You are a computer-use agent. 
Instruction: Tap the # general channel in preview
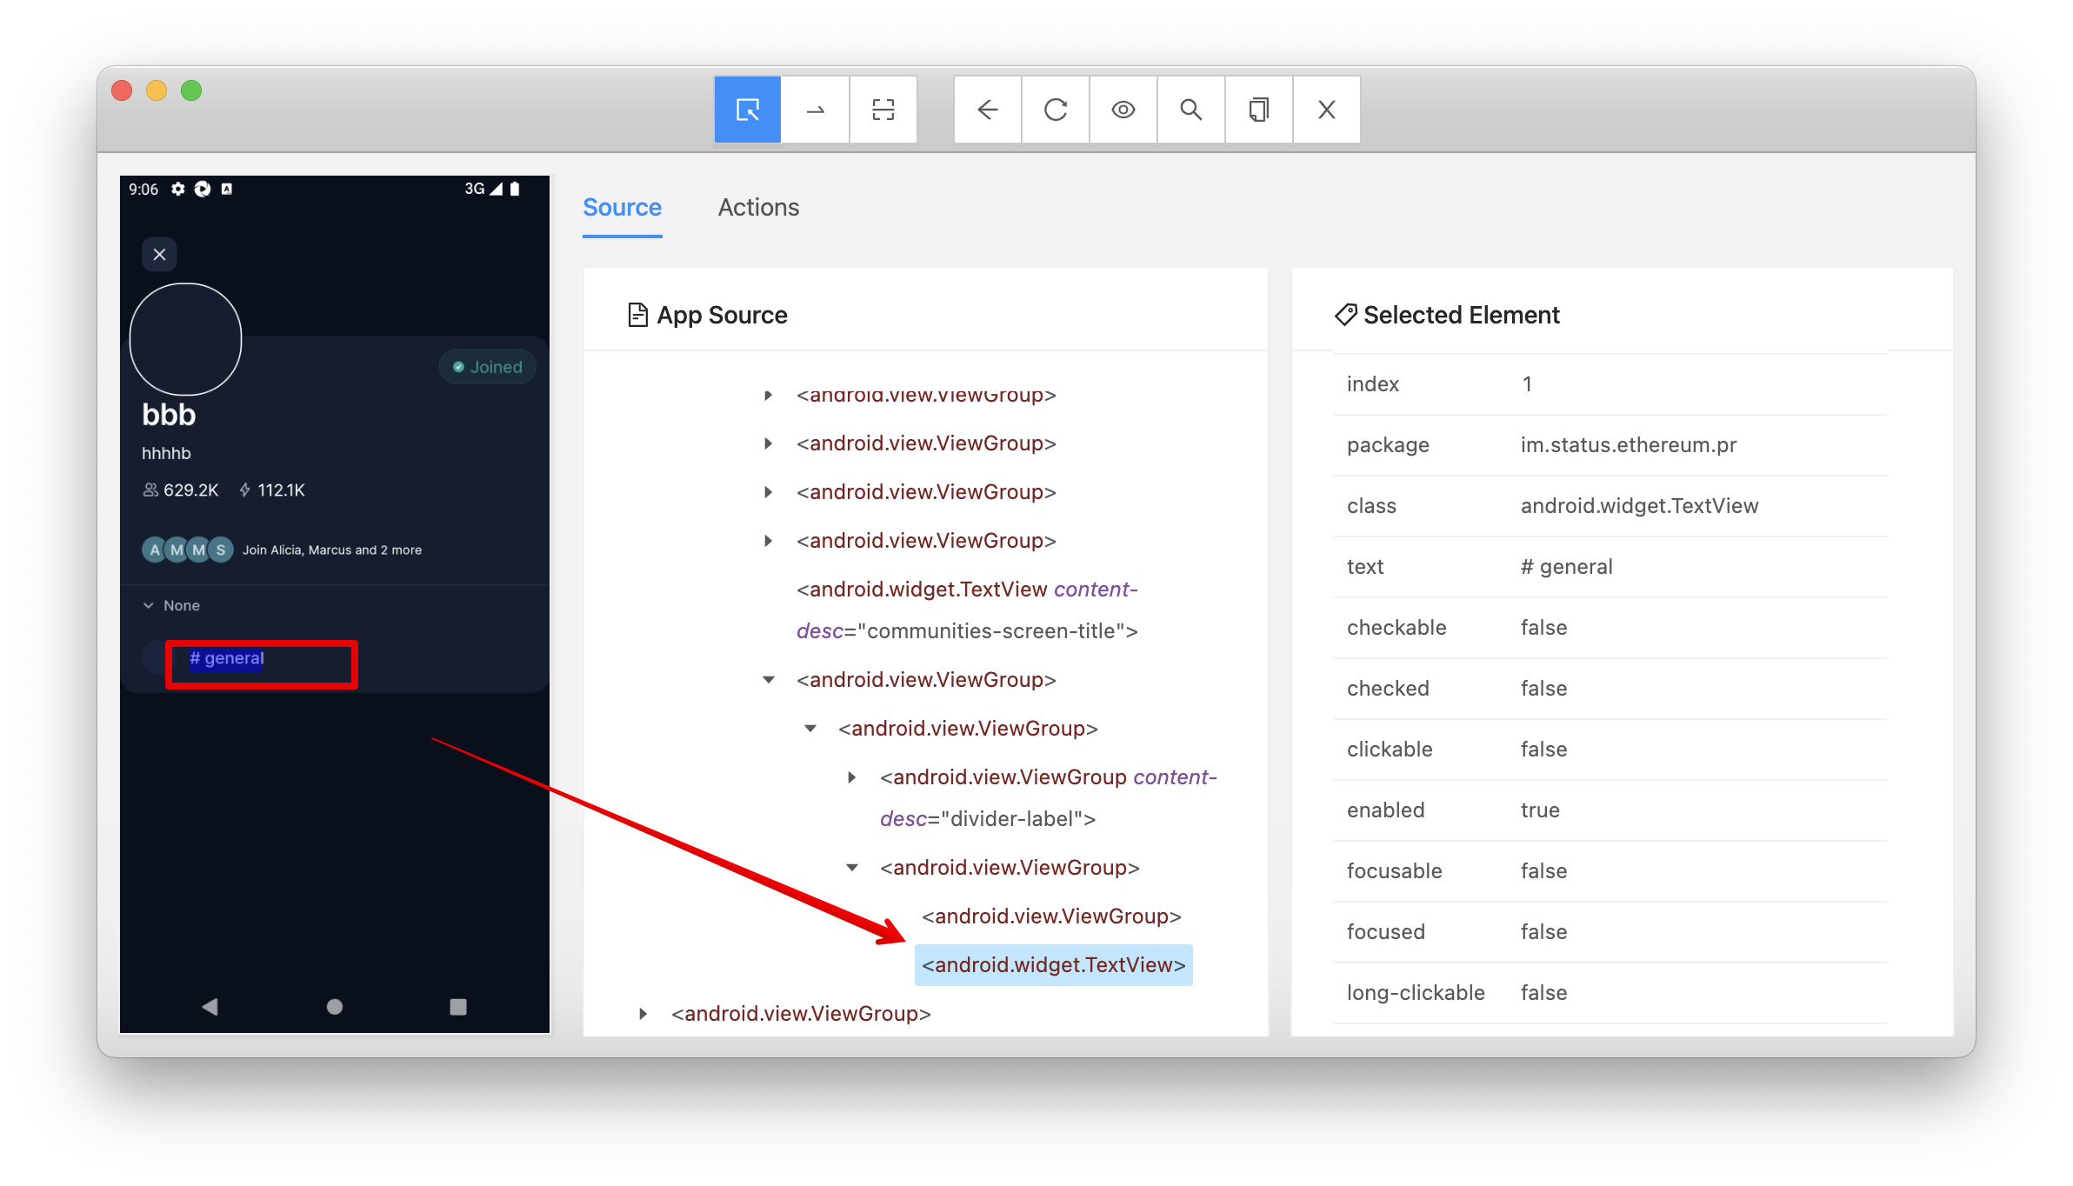point(228,659)
